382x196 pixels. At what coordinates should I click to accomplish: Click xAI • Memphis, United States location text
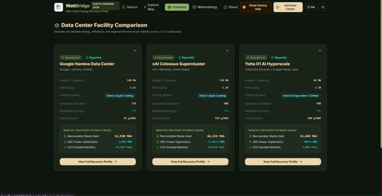click(x=171, y=69)
